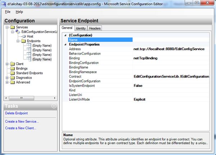Switch to the Headers tab
216x155 pixels.
[x=95, y=28]
